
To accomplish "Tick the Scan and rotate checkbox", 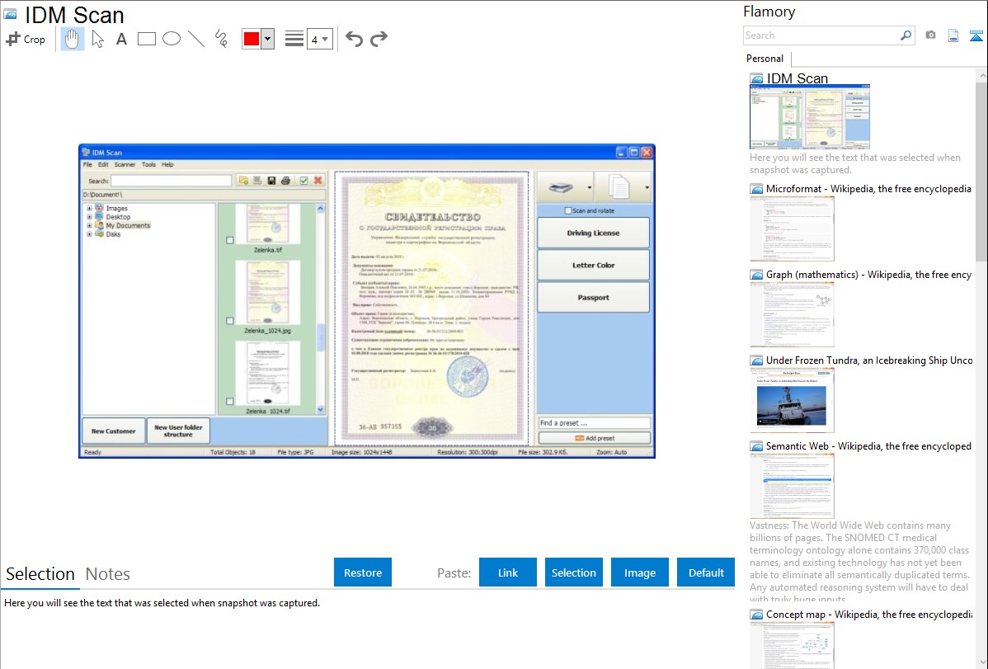I will point(567,210).
